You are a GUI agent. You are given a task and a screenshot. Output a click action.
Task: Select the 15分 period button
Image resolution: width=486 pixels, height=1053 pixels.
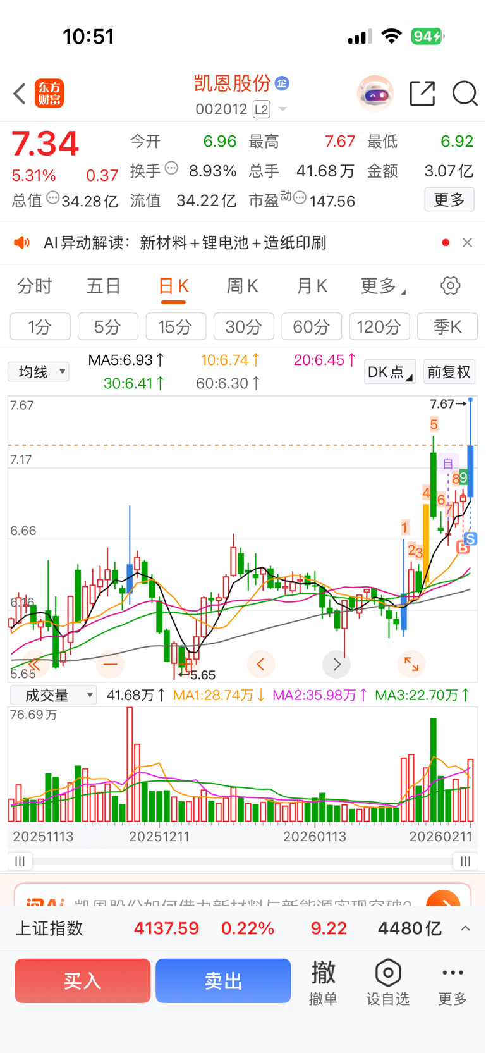point(176,327)
